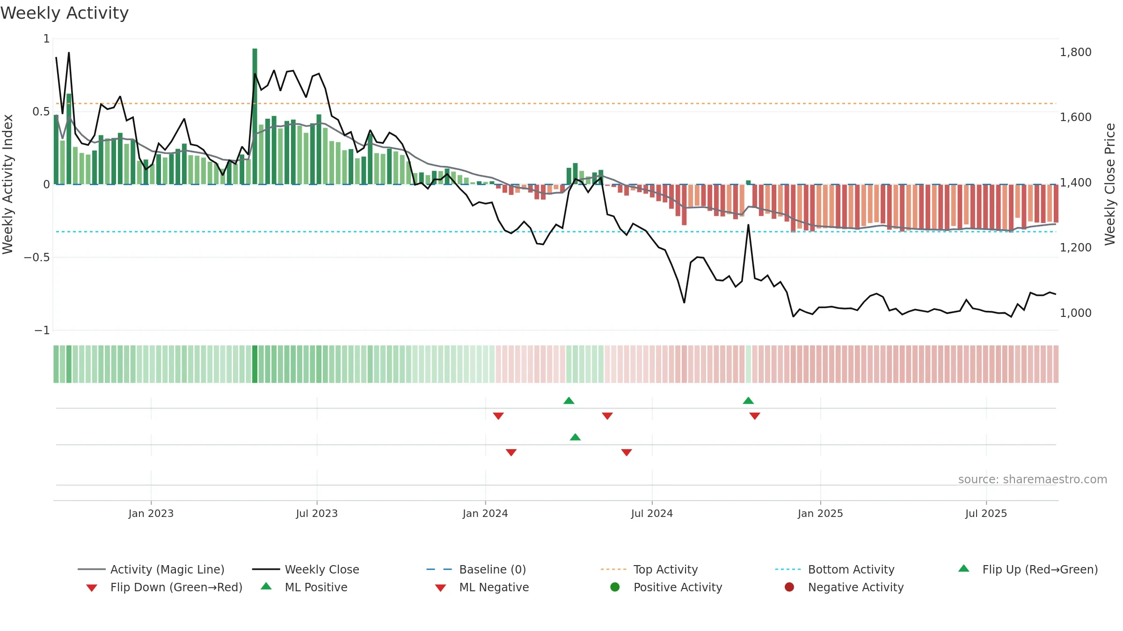This screenshot has width=1123, height=631.
Task: Click the Jul 2024 axis label
Action: [652, 514]
